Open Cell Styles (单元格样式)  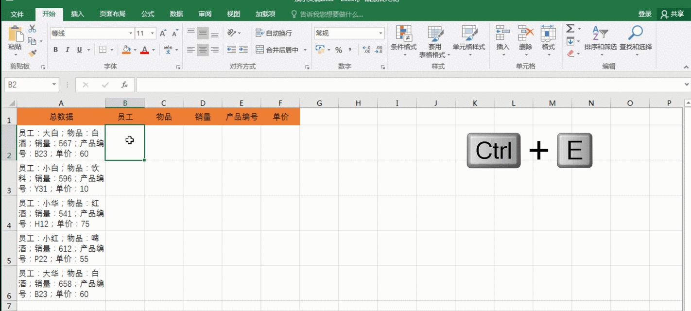(469, 41)
